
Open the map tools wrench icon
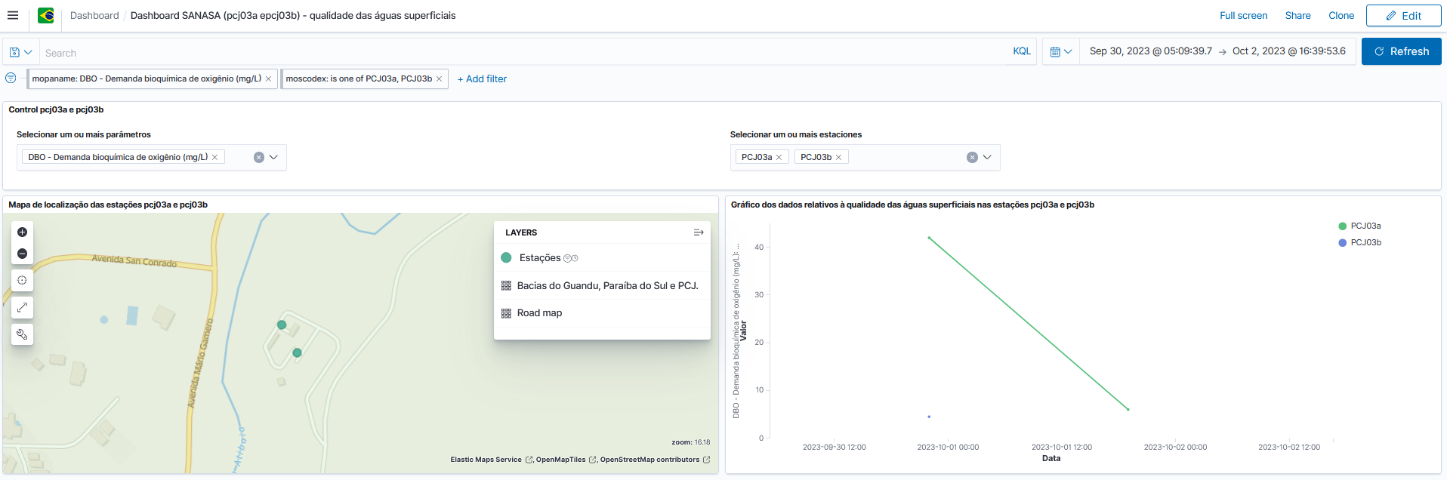click(22, 334)
